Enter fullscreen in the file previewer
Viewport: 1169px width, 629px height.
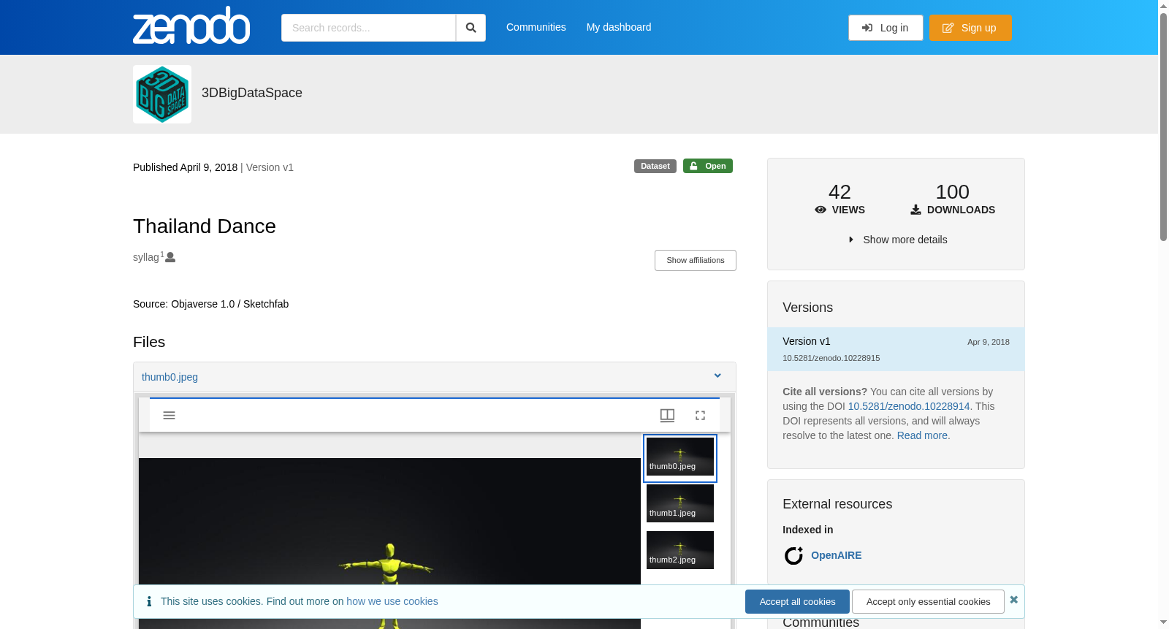[700, 415]
